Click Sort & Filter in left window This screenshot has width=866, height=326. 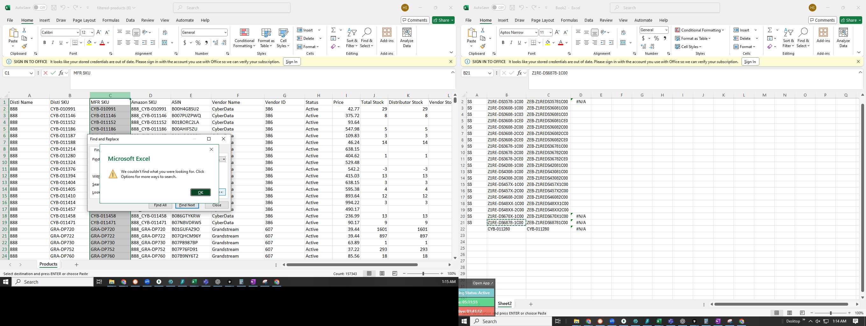351,38
